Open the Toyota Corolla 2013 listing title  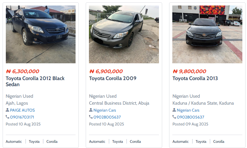coord(195,78)
